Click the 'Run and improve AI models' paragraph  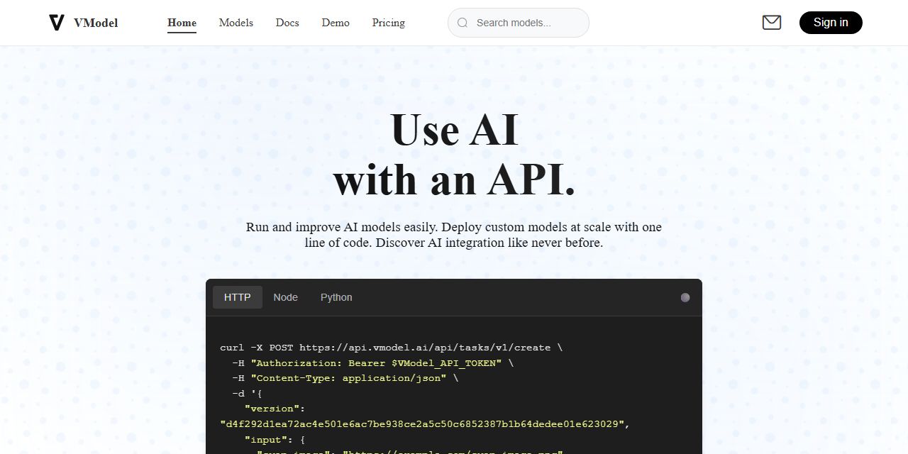[454, 235]
